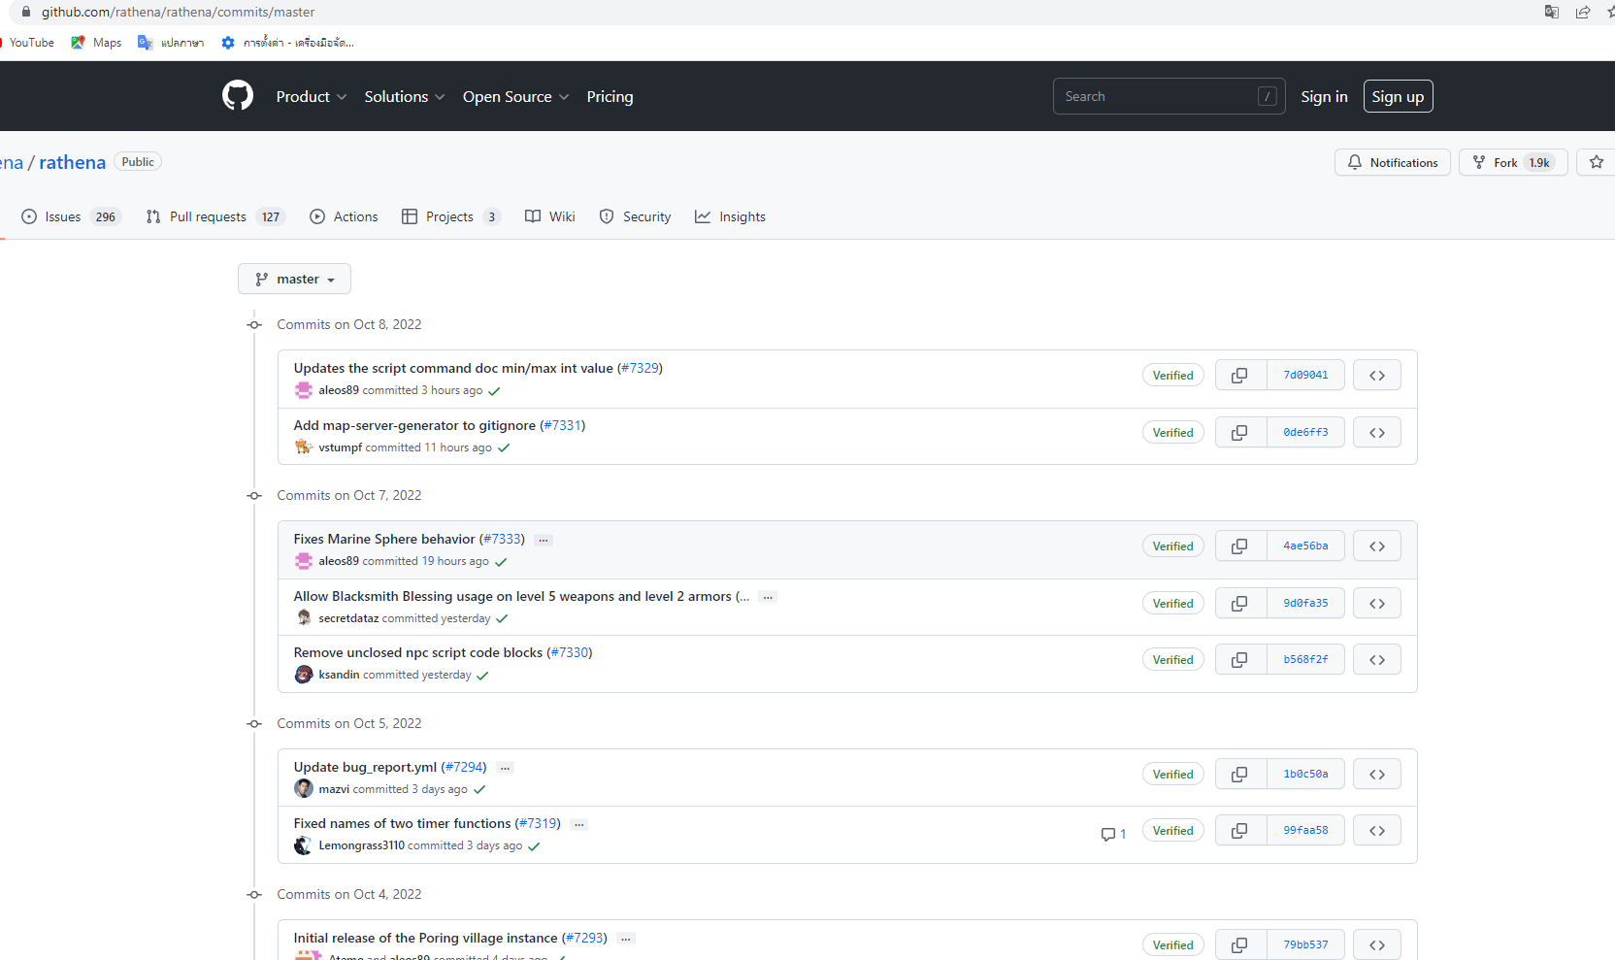Click the Verified badge on commit 0de6ff3
Screen dimensions: 1615x960
[x=1172, y=432]
